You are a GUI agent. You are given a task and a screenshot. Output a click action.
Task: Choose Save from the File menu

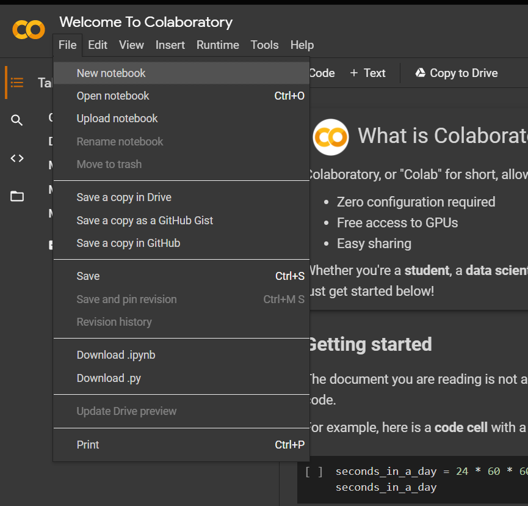tap(181, 276)
